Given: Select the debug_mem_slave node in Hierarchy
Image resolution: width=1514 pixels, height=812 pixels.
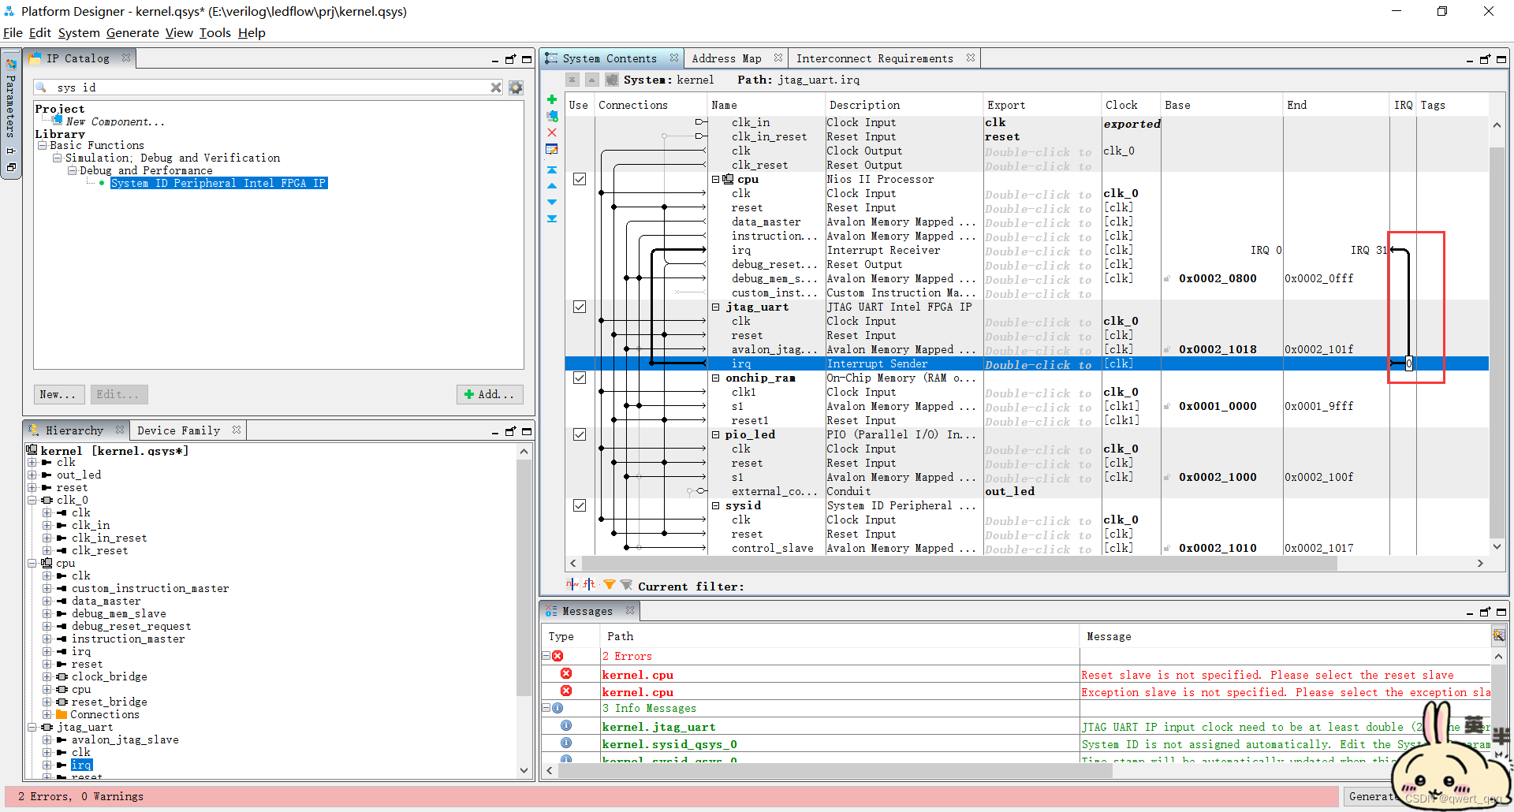Looking at the screenshot, I should click(118, 613).
